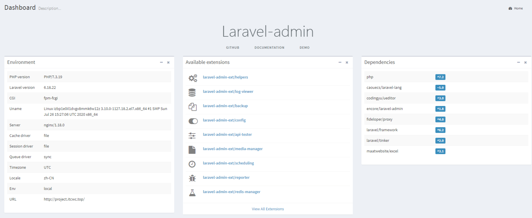
Task: Click the Laravel version 6.18.22 value
Action: click(x=50, y=88)
